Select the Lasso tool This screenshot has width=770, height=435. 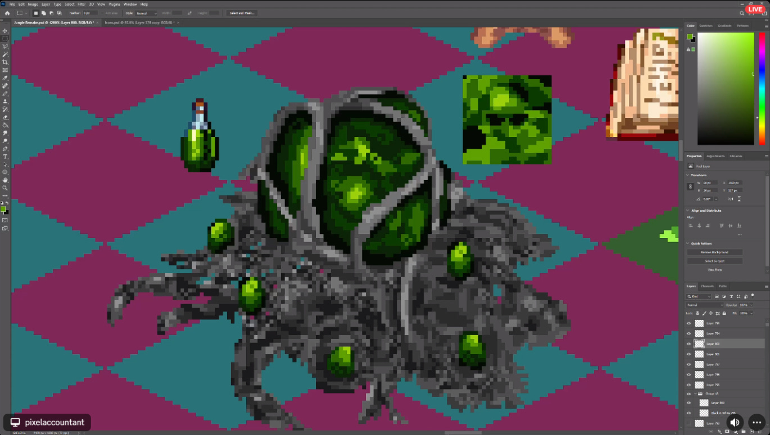pyautogui.click(x=5, y=47)
